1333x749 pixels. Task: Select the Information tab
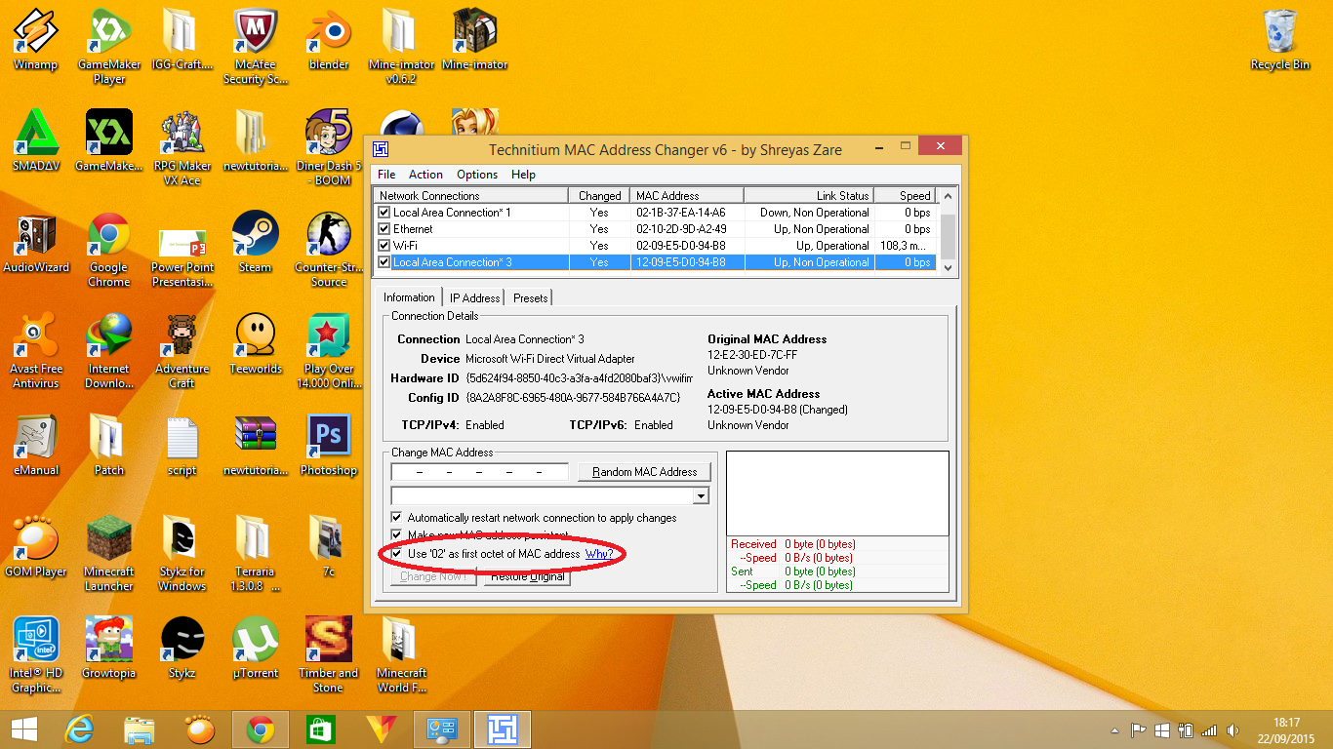(x=409, y=296)
